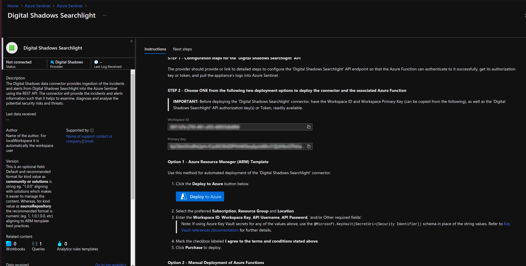Switch to the Instructions tab
Viewport: 526px width, 266px height.
pyautogui.click(x=155, y=49)
